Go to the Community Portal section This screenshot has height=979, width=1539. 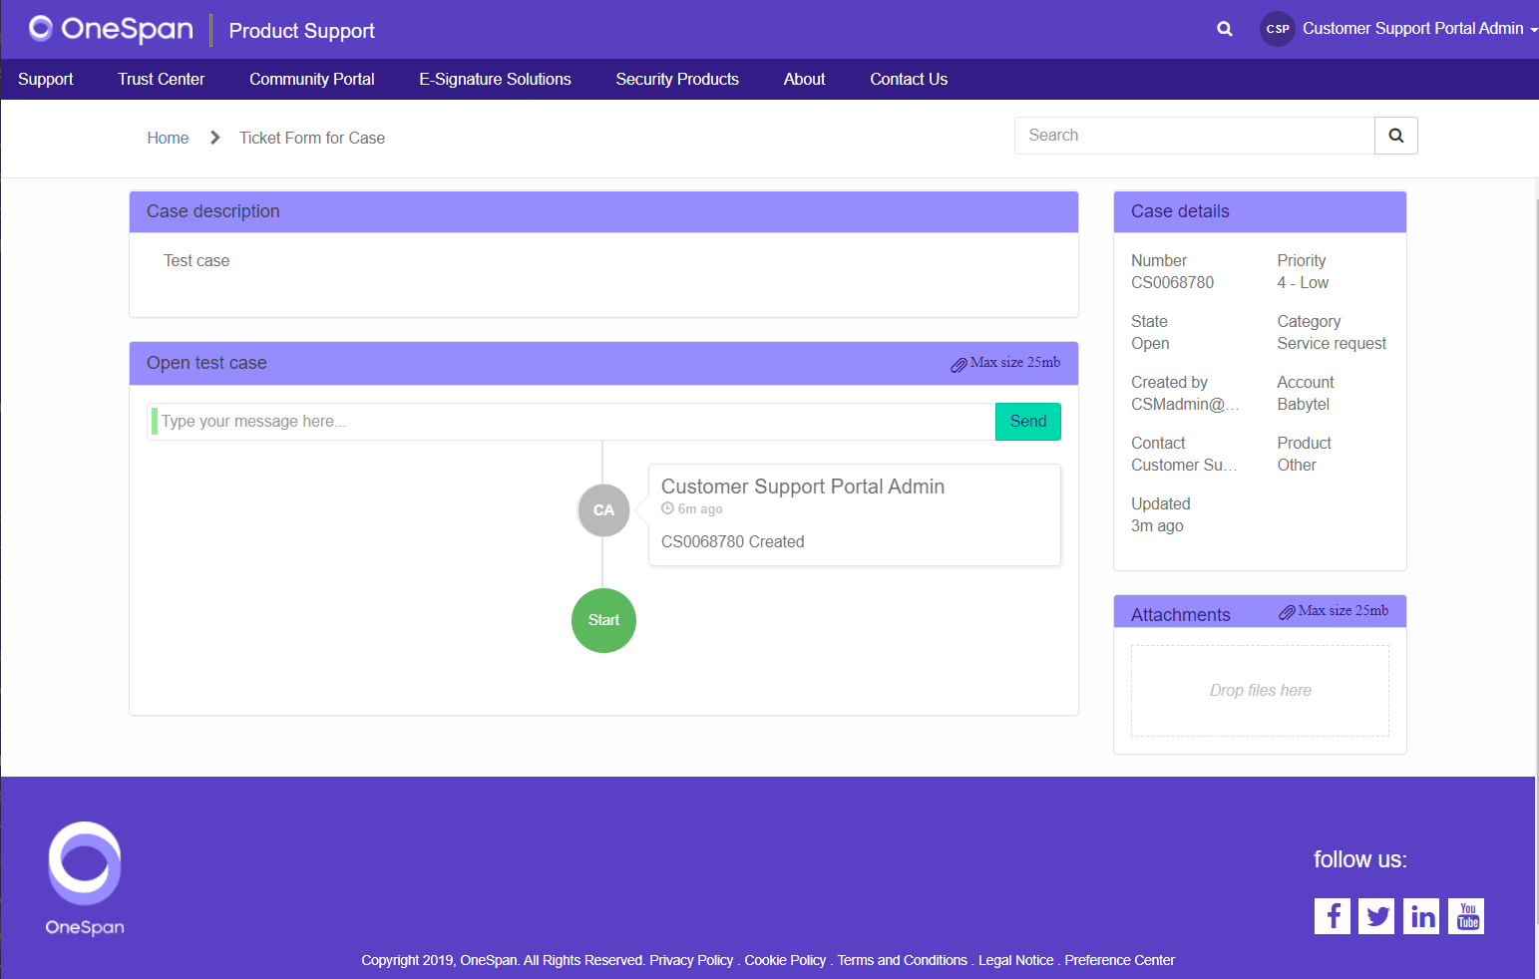[311, 79]
